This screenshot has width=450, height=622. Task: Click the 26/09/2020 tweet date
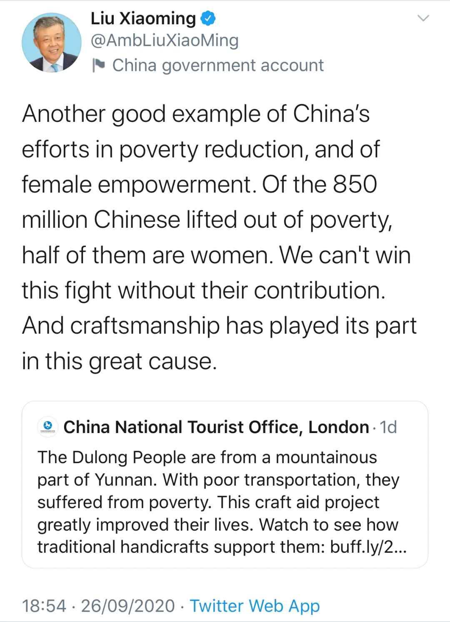click(128, 606)
